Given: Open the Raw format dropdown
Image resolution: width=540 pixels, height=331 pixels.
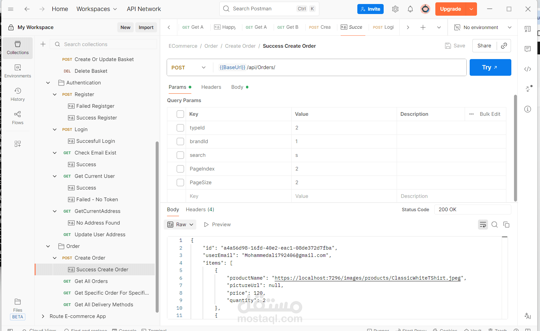Looking at the screenshot, I should pyautogui.click(x=180, y=225).
